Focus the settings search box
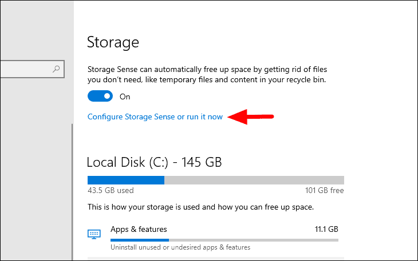 (x=26, y=69)
